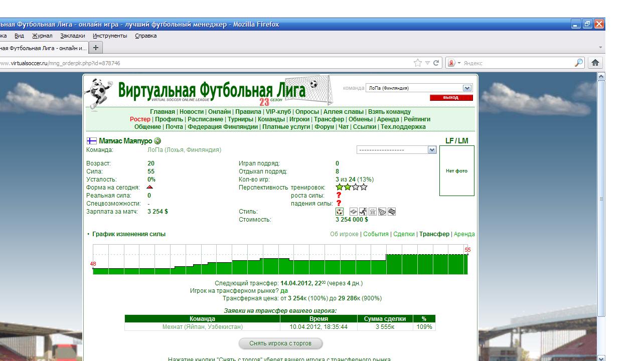The image size is (642, 361).
Task: Open the Федерация Финляндии link
Action: (223, 127)
